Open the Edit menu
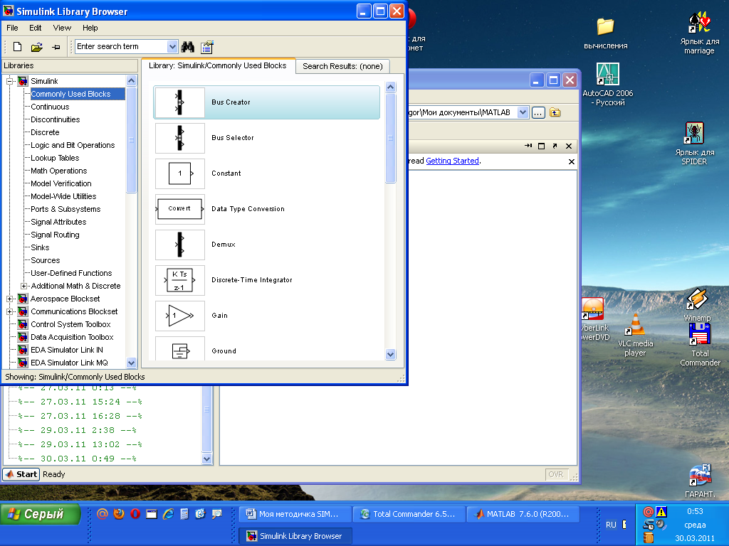 [36, 28]
